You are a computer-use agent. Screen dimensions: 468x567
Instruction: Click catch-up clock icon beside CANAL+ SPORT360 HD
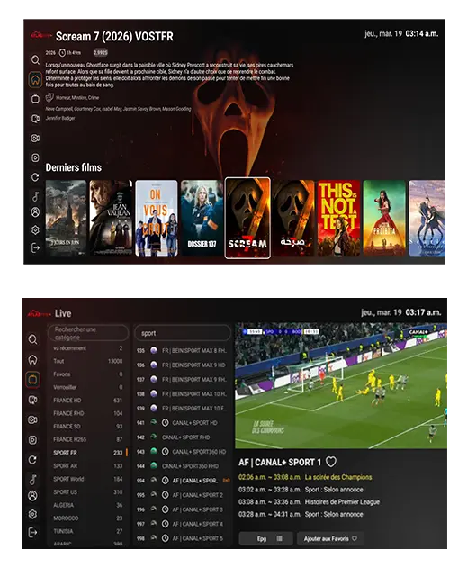coord(166,452)
